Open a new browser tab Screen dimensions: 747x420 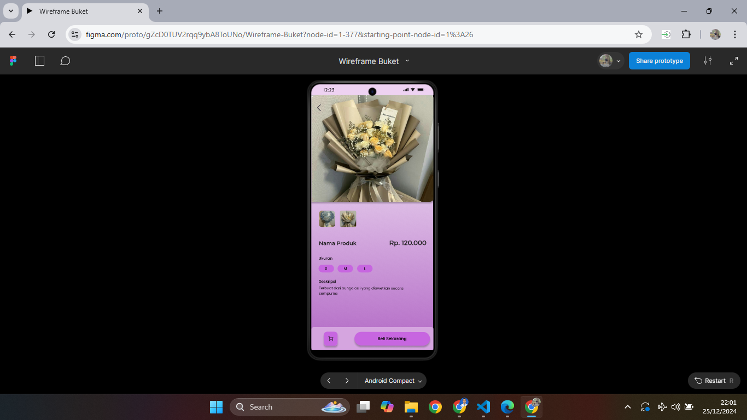(x=160, y=11)
